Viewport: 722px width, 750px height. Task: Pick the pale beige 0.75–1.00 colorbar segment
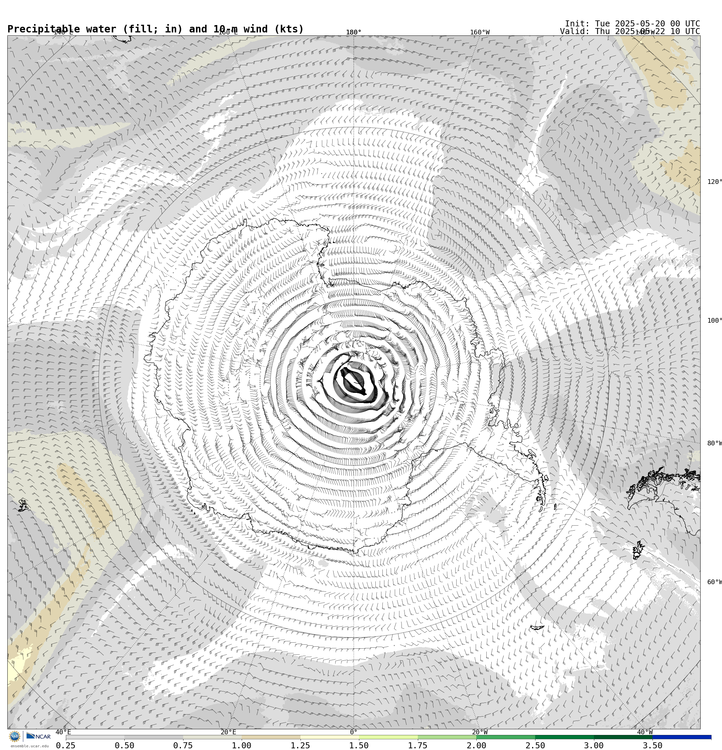[x=212, y=737]
